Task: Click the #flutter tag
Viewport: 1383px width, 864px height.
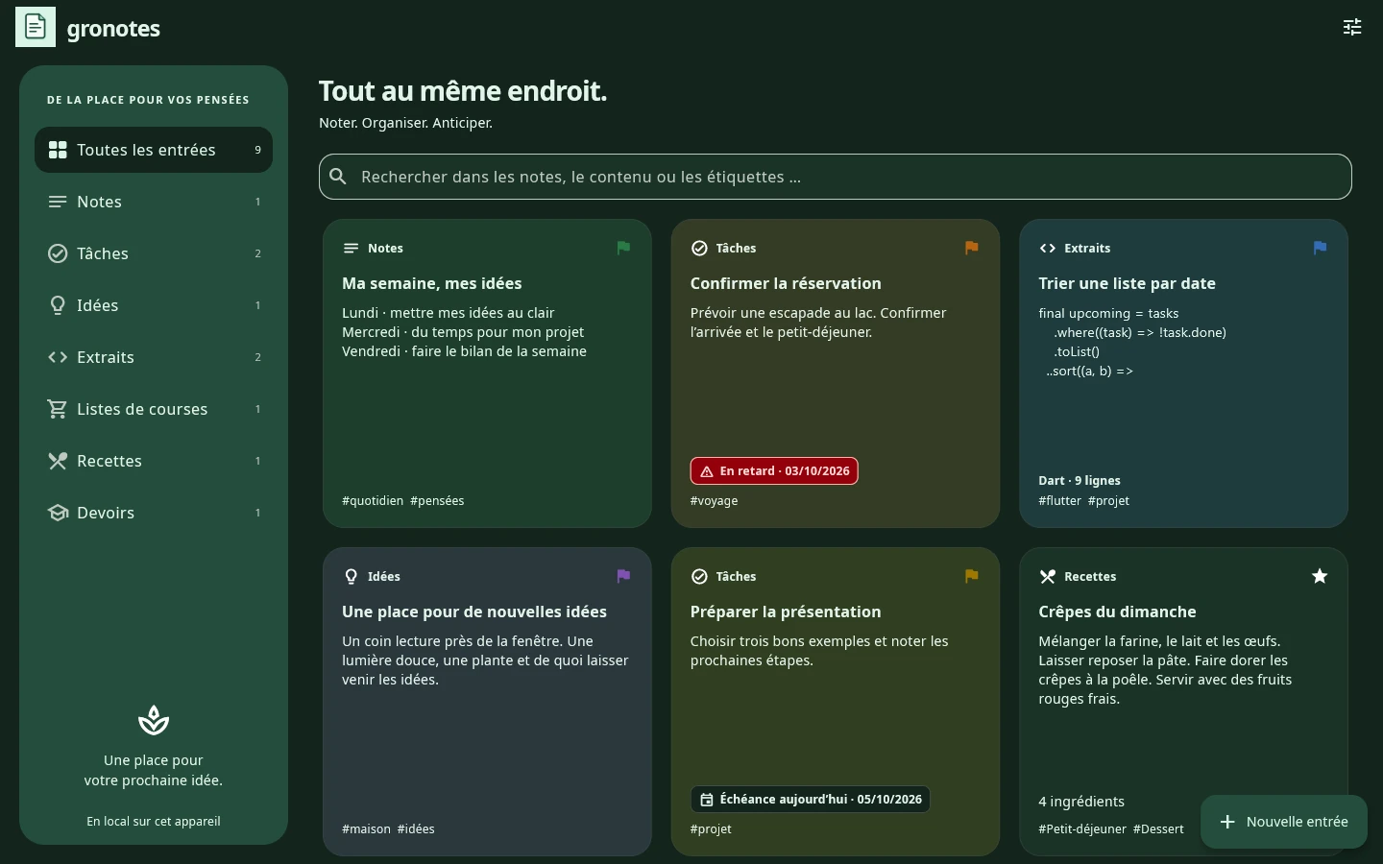Action: click(1059, 500)
